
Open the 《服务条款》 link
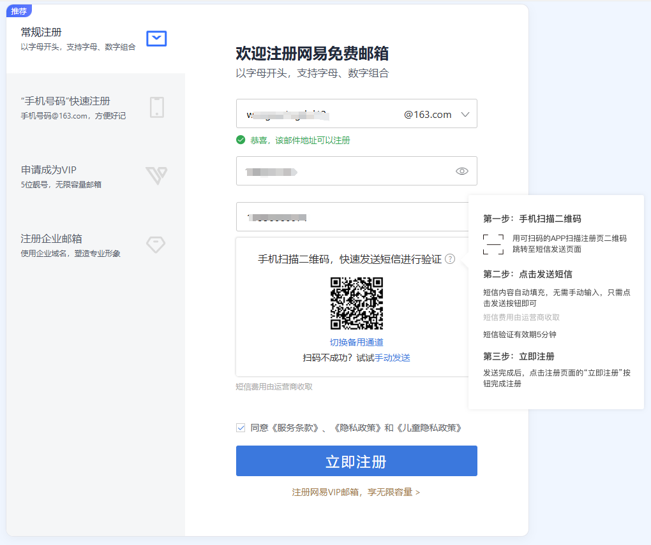(295, 428)
